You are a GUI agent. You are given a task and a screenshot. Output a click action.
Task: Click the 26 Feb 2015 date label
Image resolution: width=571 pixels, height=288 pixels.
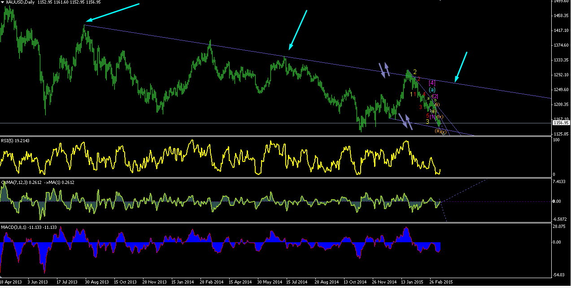(x=441, y=282)
